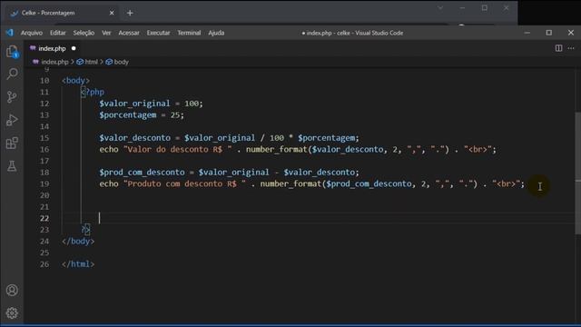This screenshot has width=581, height=327.
Task: Click the value 25 on line 13
Action: pos(175,115)
